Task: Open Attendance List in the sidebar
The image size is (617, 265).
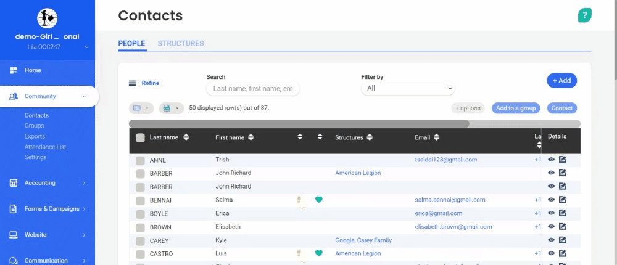Action: [45, 147]
